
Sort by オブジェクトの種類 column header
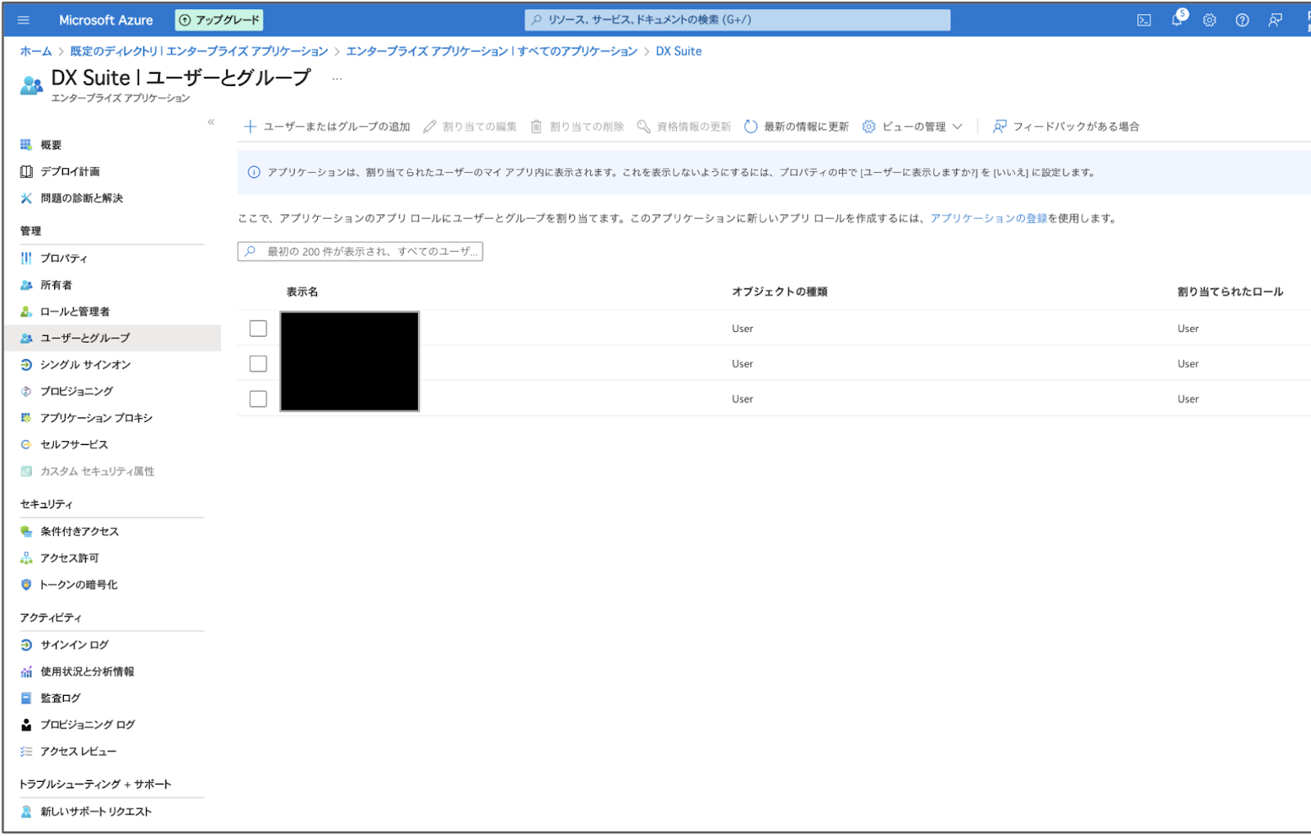pos(779,292)
